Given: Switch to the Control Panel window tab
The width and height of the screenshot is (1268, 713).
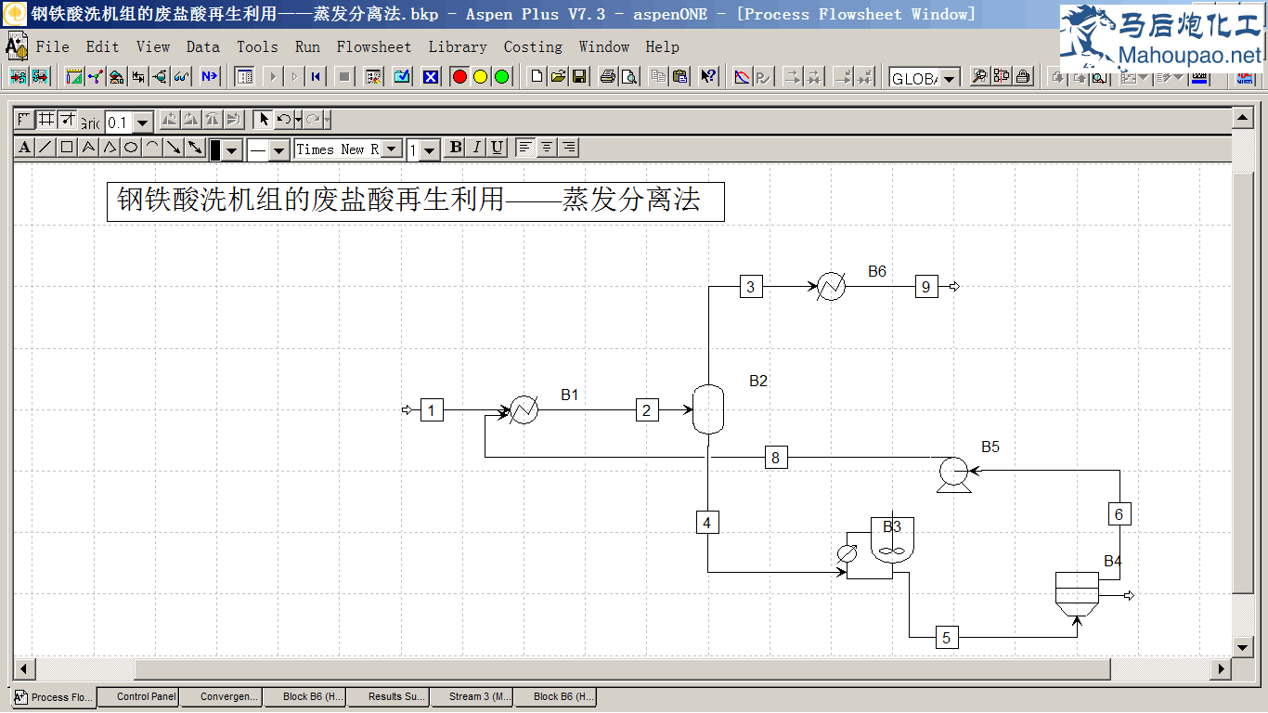Looking at the screenshot, I should pos(138,696).
